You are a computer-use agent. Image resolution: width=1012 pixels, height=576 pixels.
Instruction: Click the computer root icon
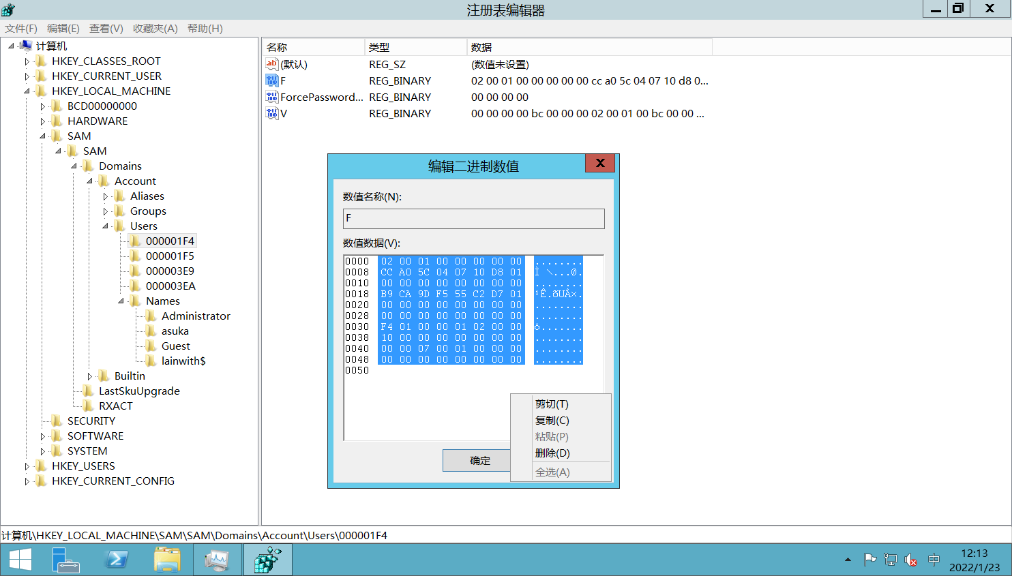[x=26, y=46]
